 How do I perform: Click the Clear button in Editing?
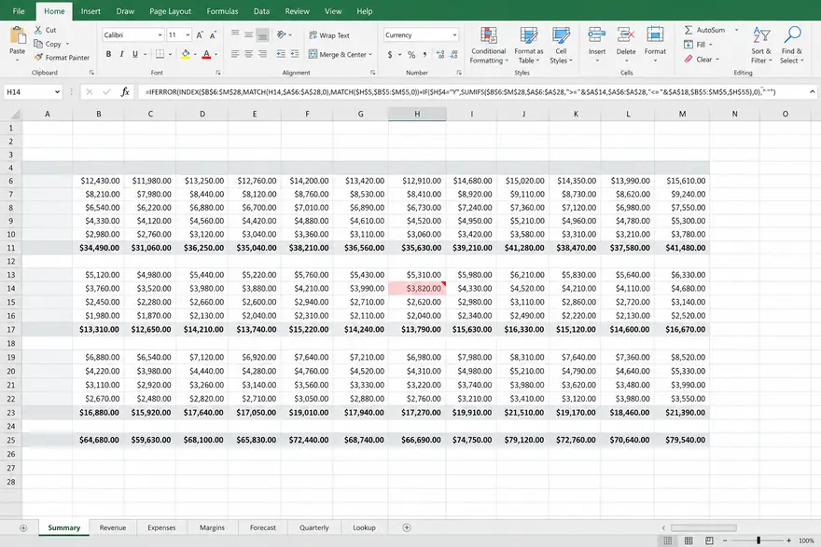700,59
